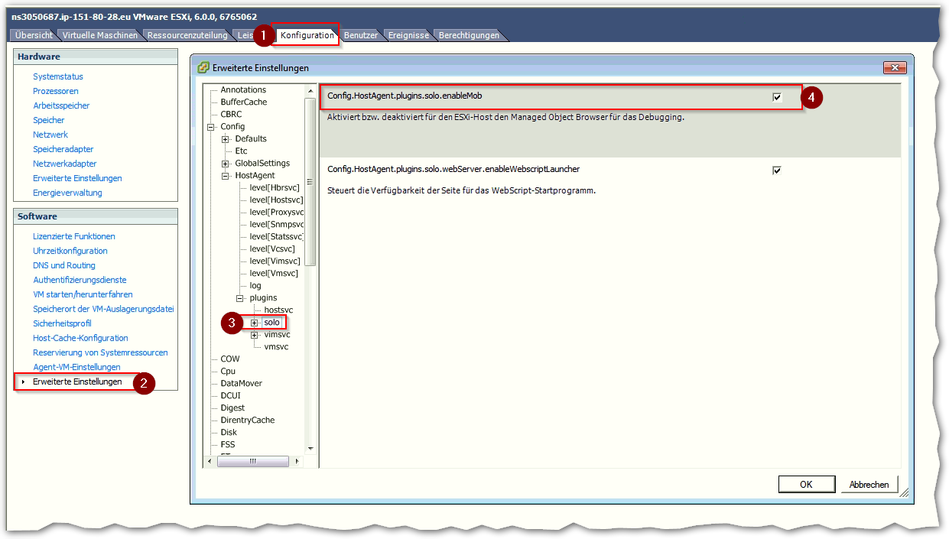The image size is (949, 539).
Task: Expand the Defaults tree node
Action: [x=226, y=139]
